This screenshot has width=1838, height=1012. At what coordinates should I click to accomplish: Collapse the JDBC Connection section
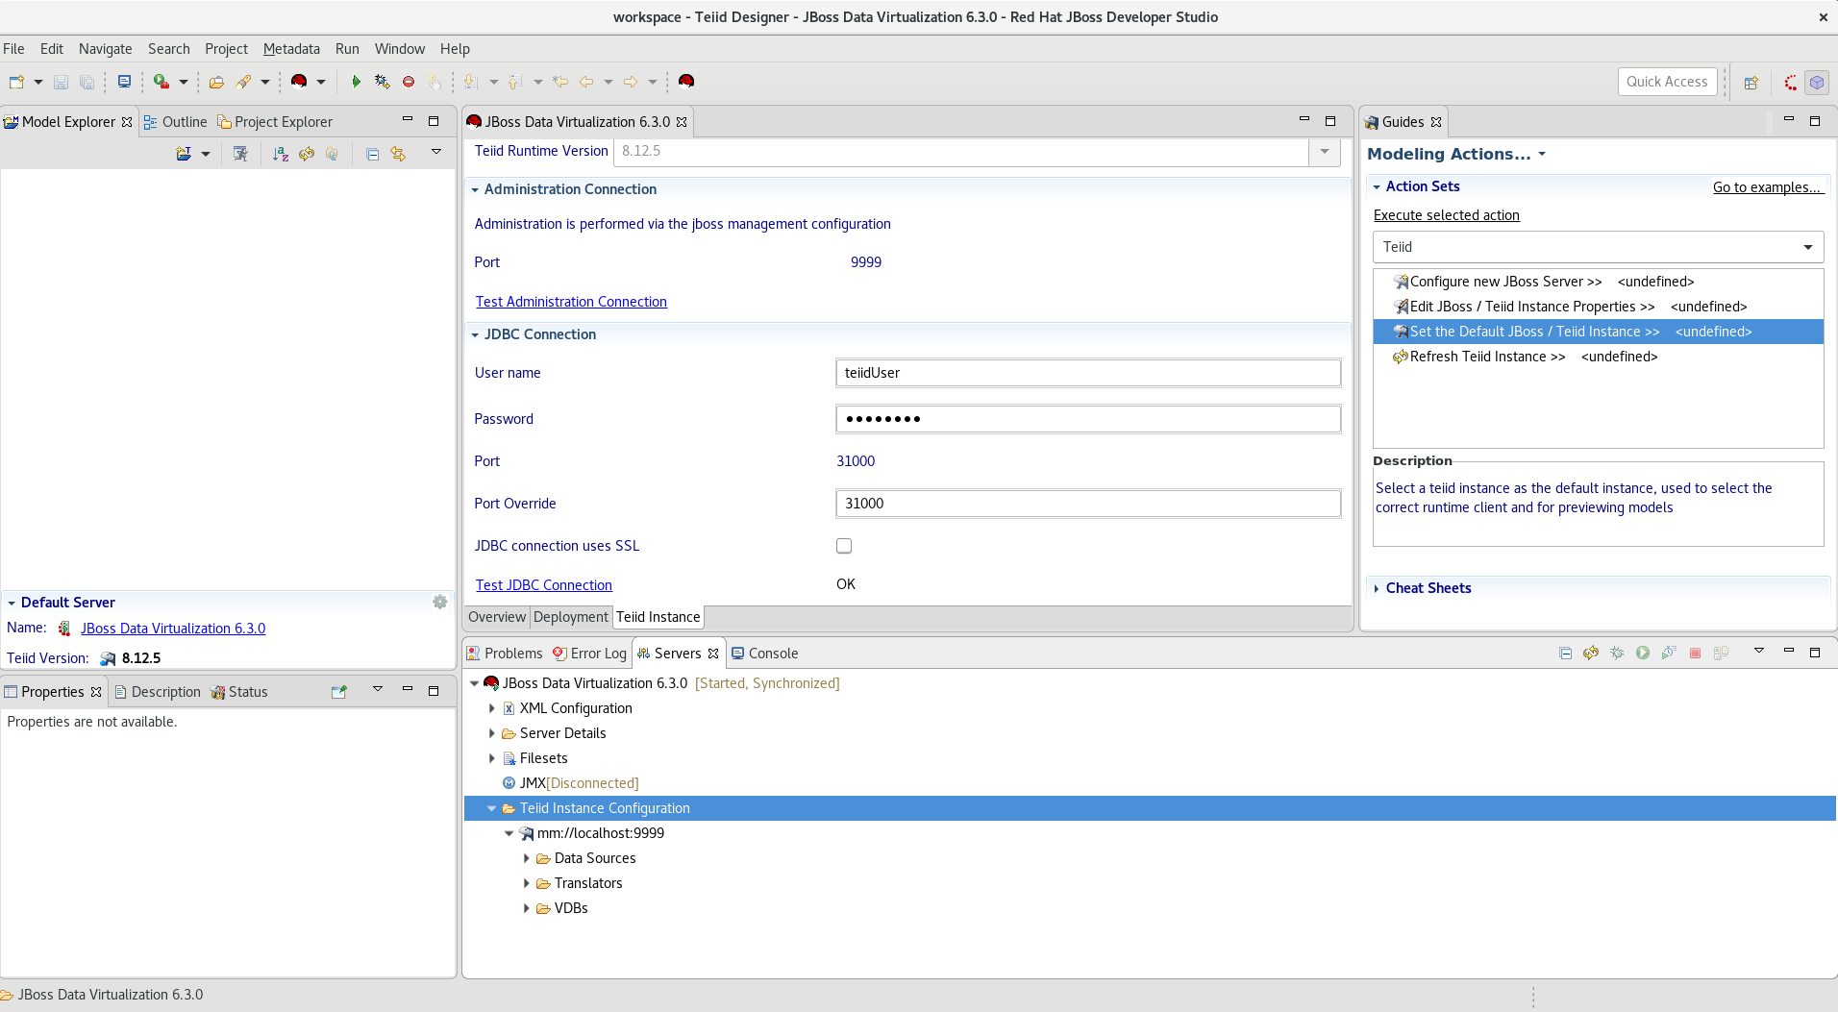pos(475,334)
